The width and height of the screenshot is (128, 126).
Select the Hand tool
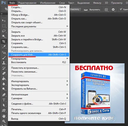(4, 116)
